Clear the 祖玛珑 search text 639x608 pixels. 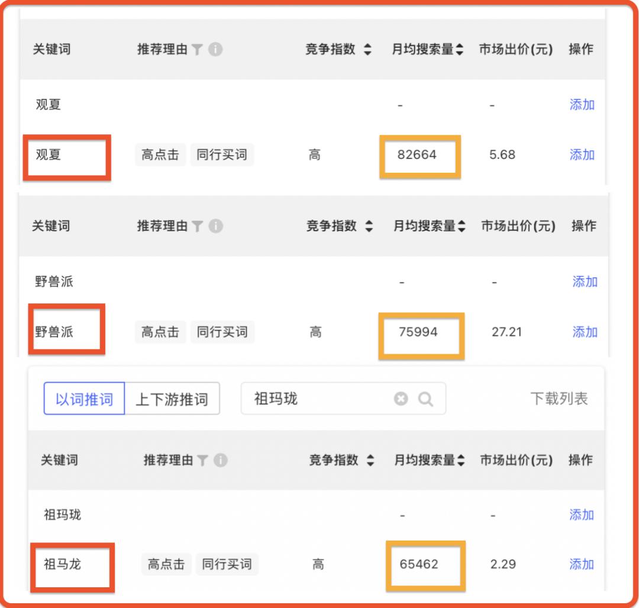click(x=401, y=399)
